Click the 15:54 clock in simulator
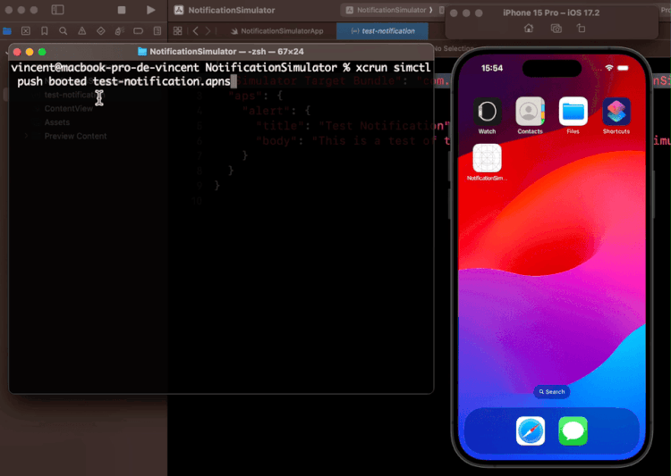The width and height of the screenshot is (671, 476). coord(492,68)
